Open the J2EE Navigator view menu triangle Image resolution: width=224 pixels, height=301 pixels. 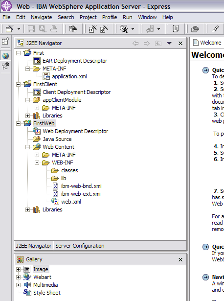pyautogui.click(x=169, y=43)
